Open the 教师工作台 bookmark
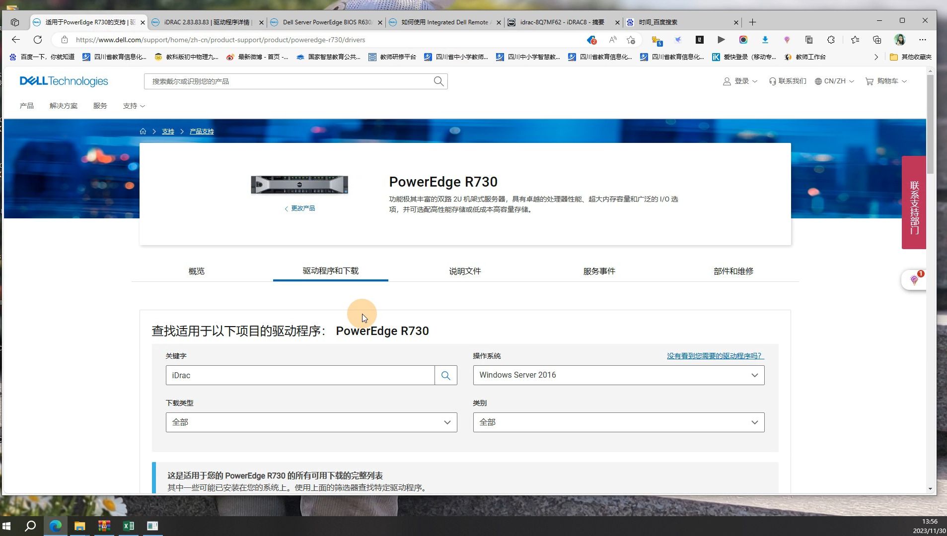 805,57
